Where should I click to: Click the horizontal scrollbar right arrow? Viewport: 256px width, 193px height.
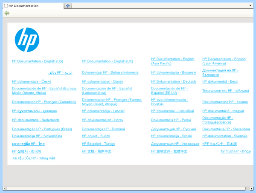252,189
